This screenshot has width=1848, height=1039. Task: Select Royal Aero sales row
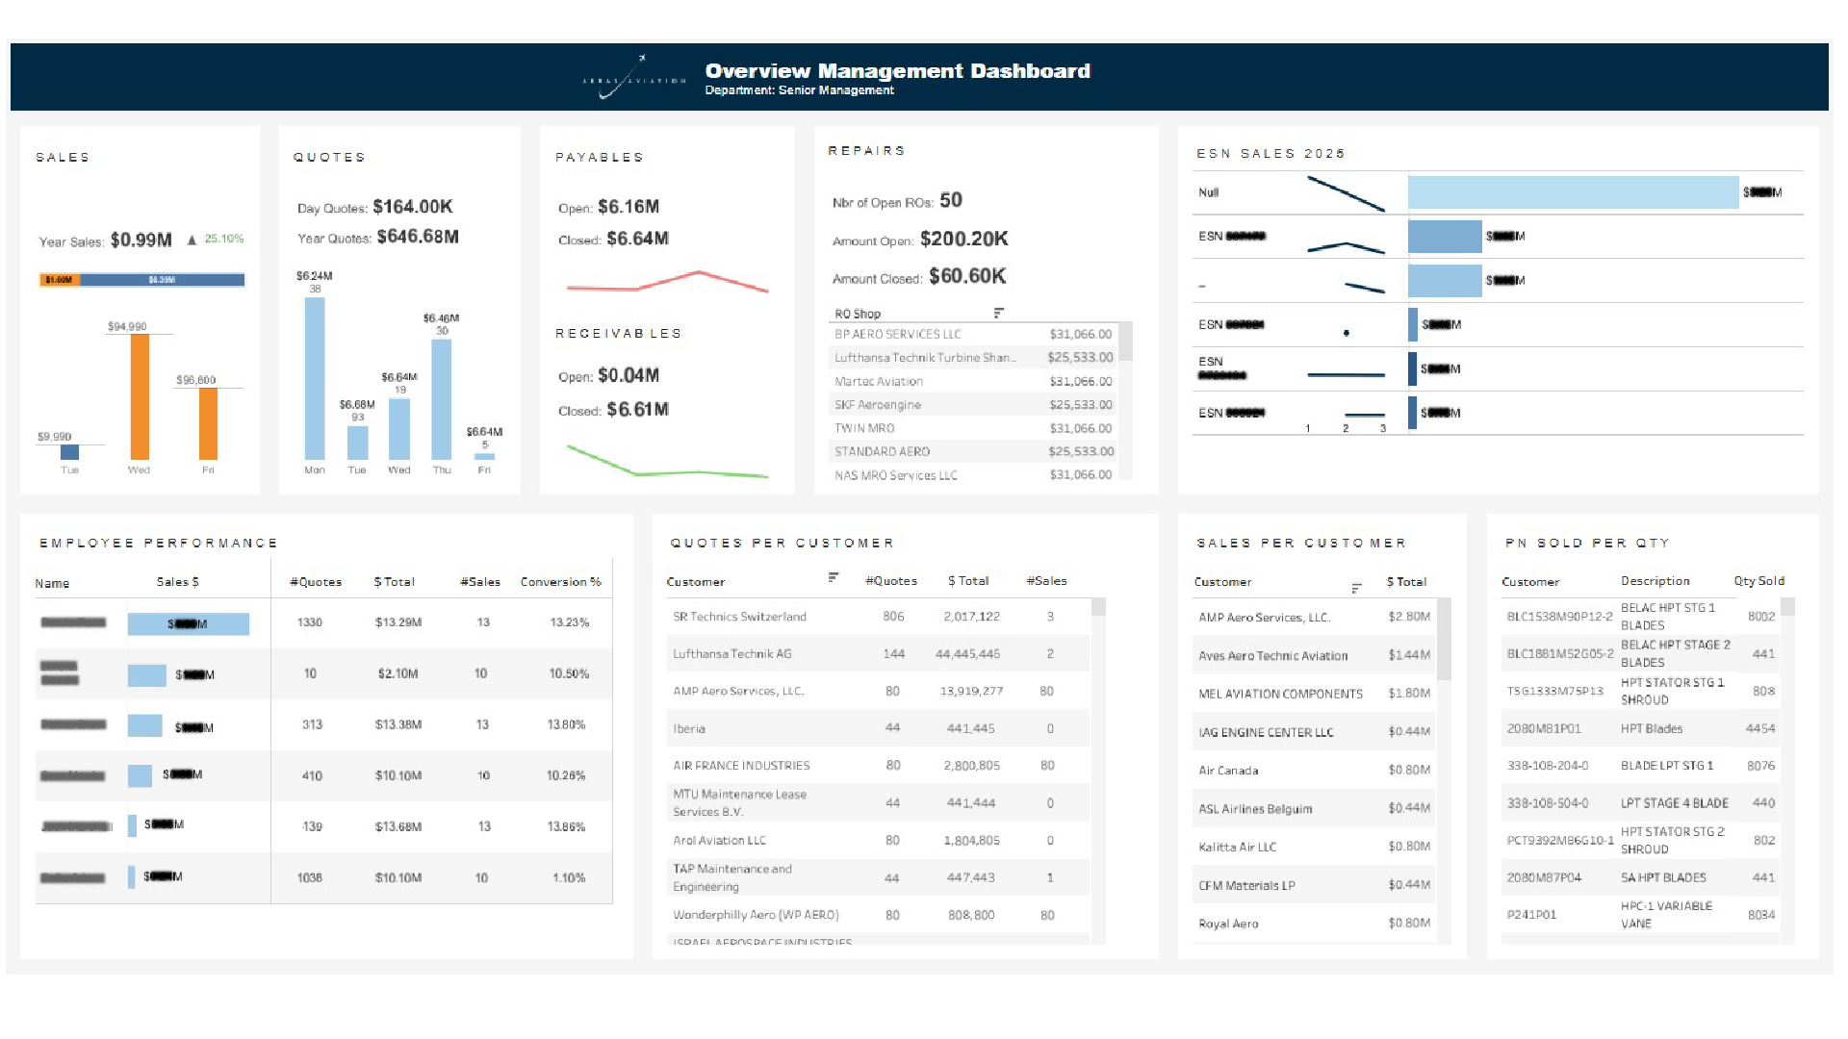click(1314, 924)
